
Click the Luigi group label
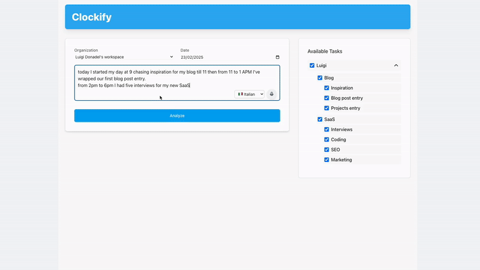(x=322, y=65)
